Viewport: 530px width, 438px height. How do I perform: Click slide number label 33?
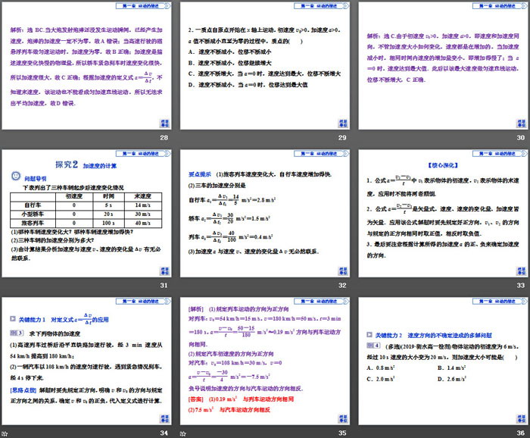521,285
